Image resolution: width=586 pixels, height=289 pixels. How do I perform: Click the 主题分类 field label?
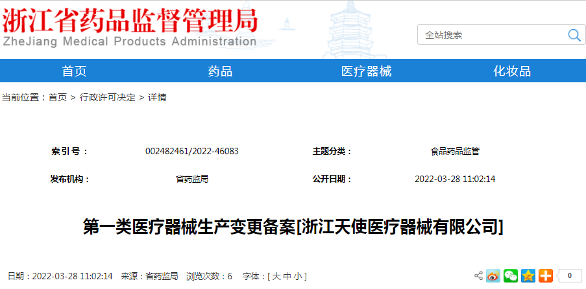[332, 152]
